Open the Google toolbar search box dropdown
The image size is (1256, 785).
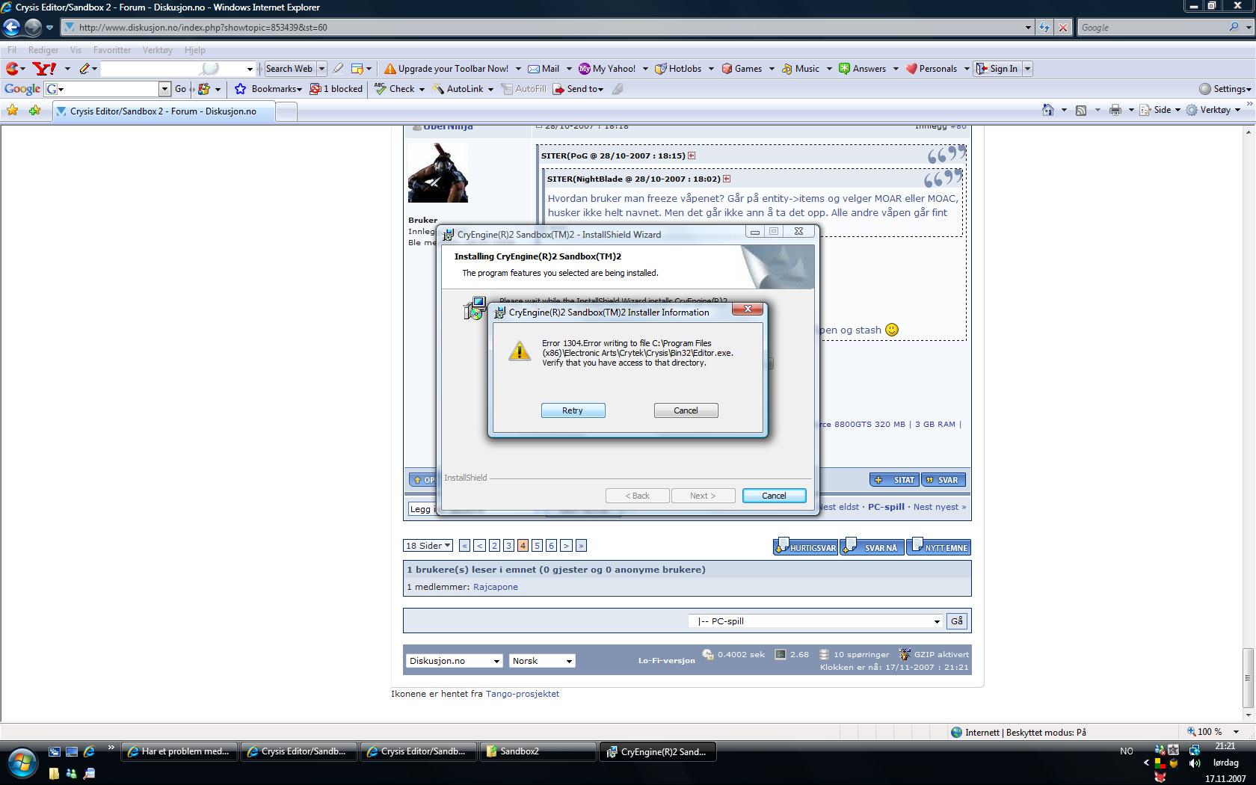[164, 89]
